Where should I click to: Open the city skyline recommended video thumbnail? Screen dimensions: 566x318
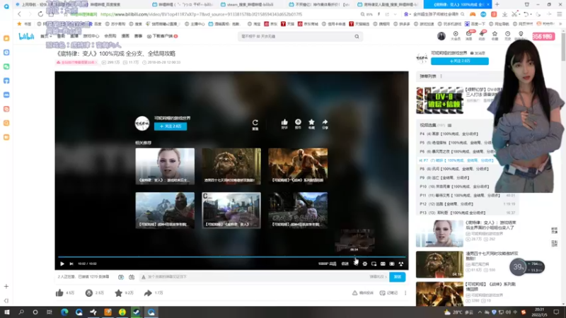(x=231, y=210)
